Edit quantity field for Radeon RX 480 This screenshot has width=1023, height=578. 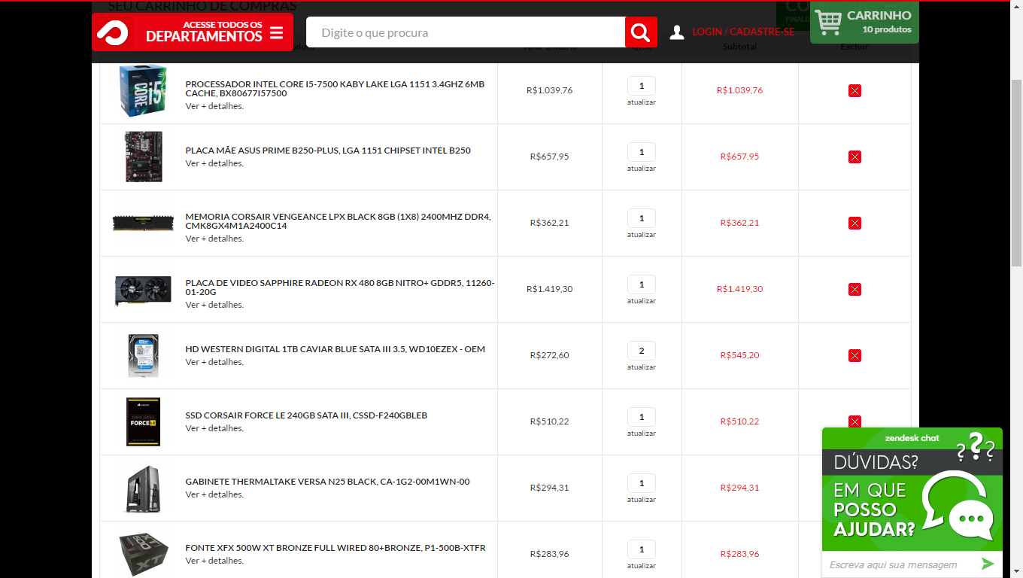(642, 284)
